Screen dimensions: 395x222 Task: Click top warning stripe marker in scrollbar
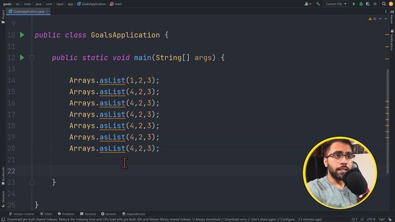(387, 35)
